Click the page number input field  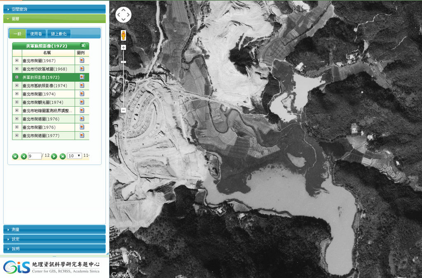point(35,156)
